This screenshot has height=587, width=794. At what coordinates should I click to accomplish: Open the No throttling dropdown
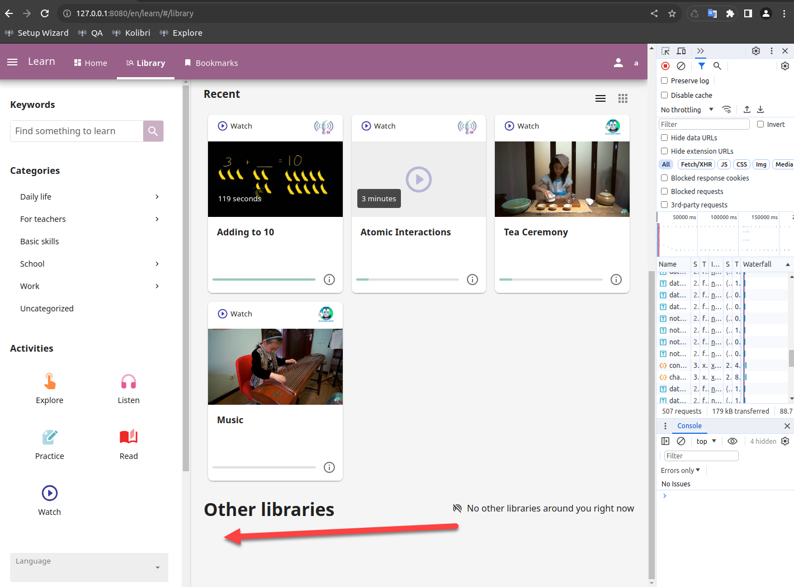point(687,110)
